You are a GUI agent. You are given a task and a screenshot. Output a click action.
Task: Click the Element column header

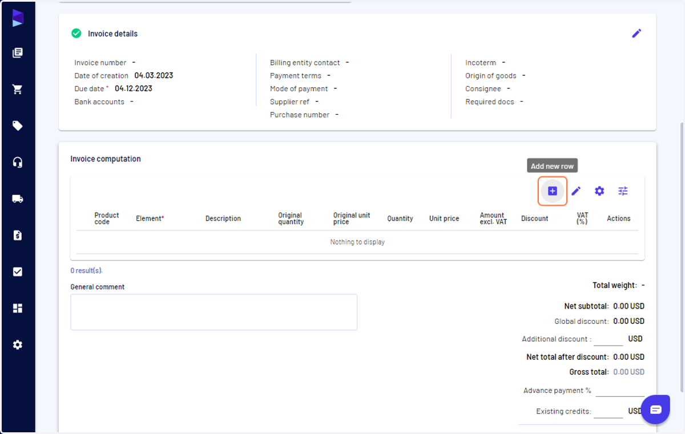coord(150,218)
